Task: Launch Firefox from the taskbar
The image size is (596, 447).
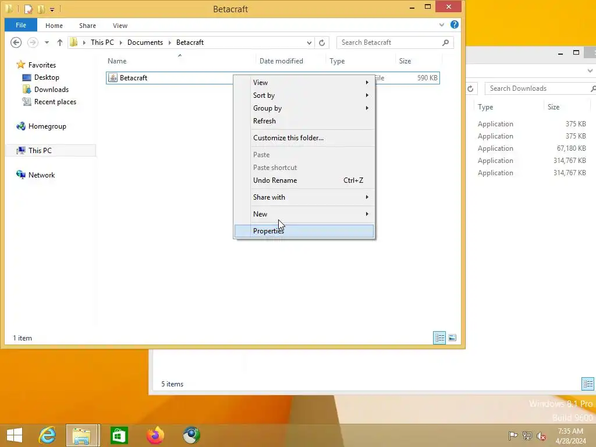Action: pos(155,435)
